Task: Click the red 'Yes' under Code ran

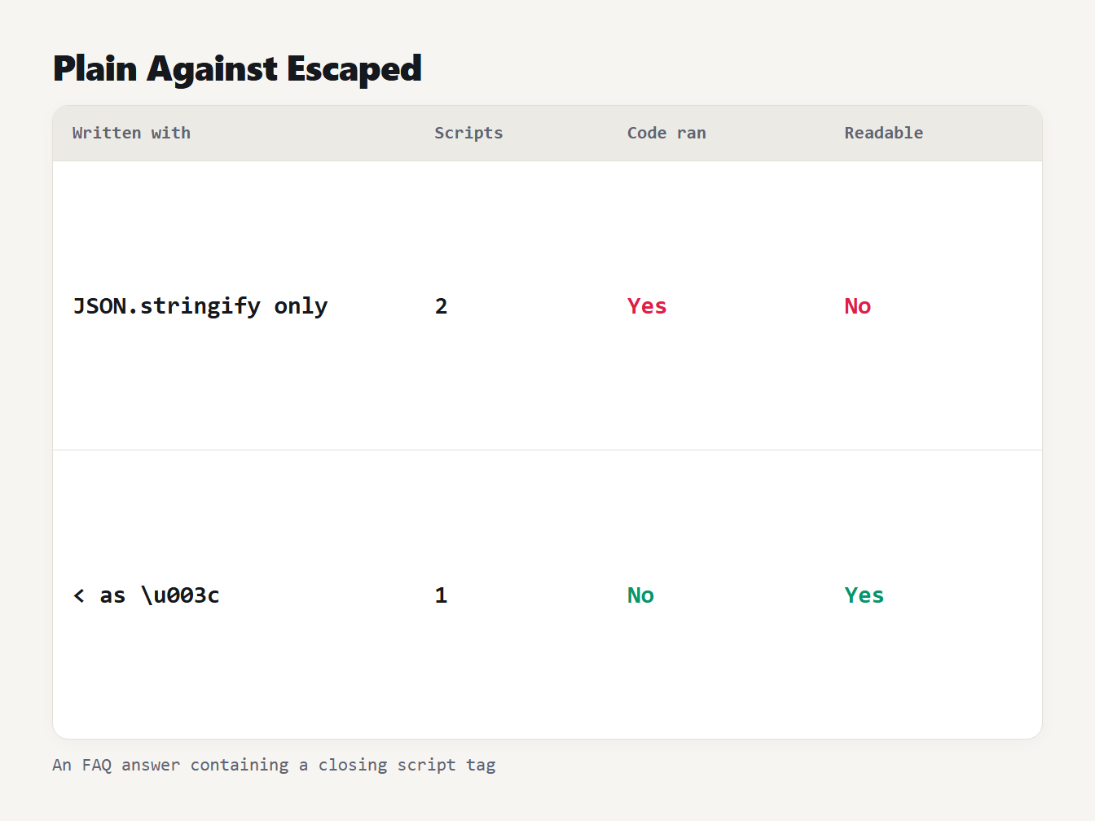Action: tap(647, 306)
